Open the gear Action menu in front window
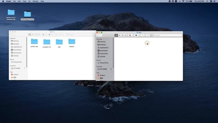Image resolution: width=218 pixels, height=123 pixels. pyautogui.click(x=137, y=35)
